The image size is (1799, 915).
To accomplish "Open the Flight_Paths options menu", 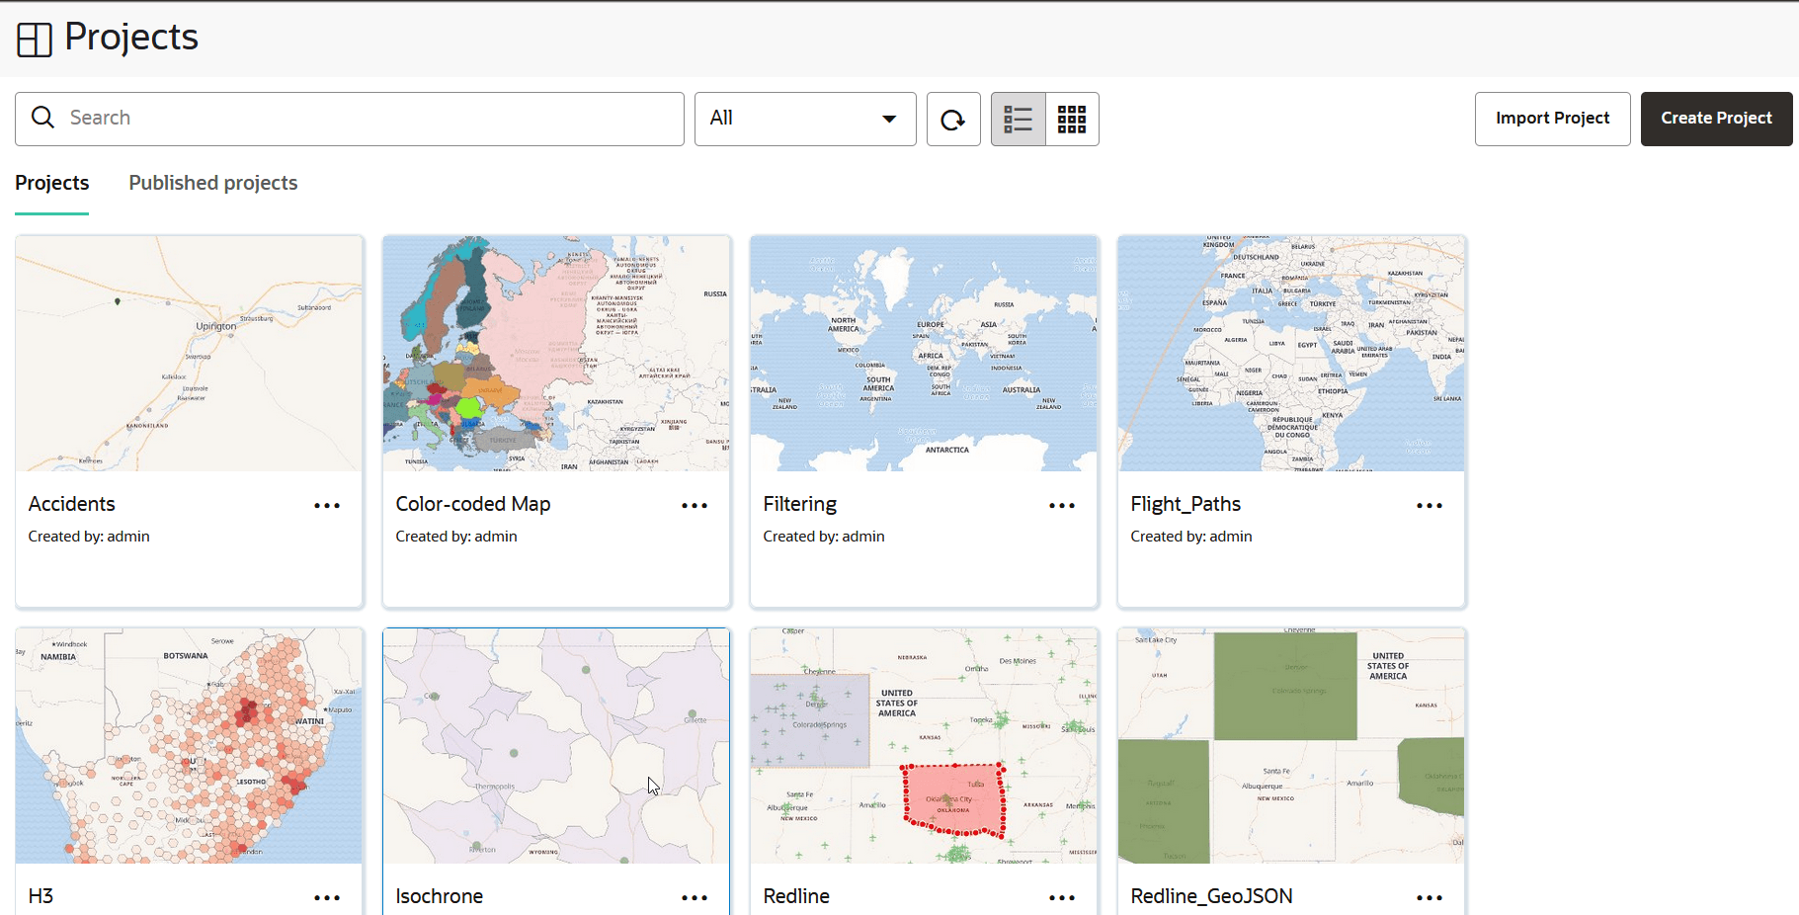I will pos(1430,505).
